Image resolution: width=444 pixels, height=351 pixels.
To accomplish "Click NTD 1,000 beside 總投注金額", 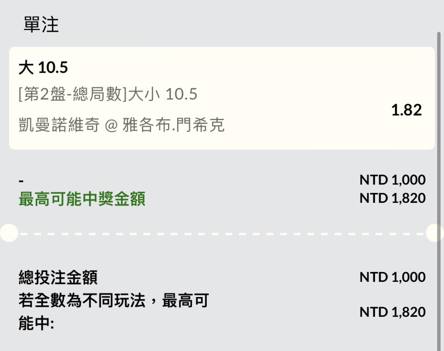I will (x=393, y=277).
